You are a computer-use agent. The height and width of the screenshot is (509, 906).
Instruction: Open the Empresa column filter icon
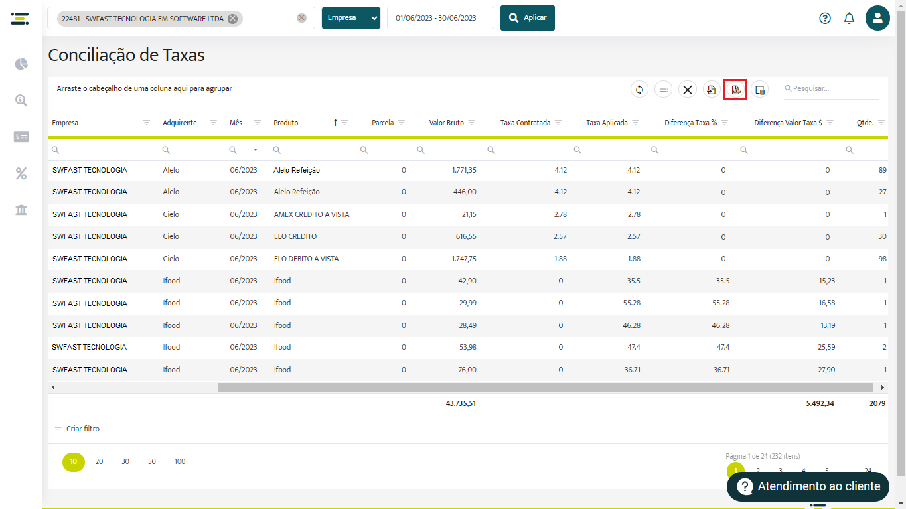[x=147, y=123]
